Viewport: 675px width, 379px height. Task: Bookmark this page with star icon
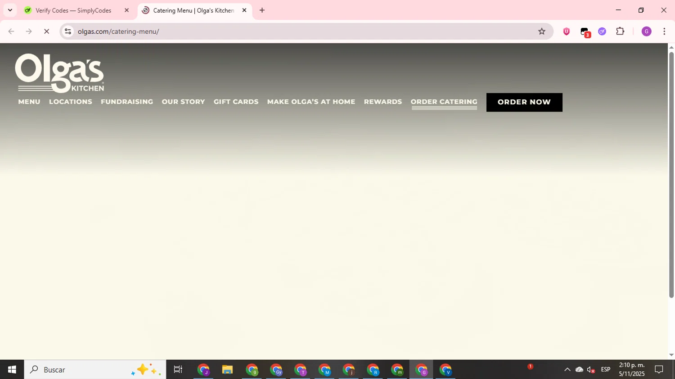pyautogui.click(x=542, y=31)
